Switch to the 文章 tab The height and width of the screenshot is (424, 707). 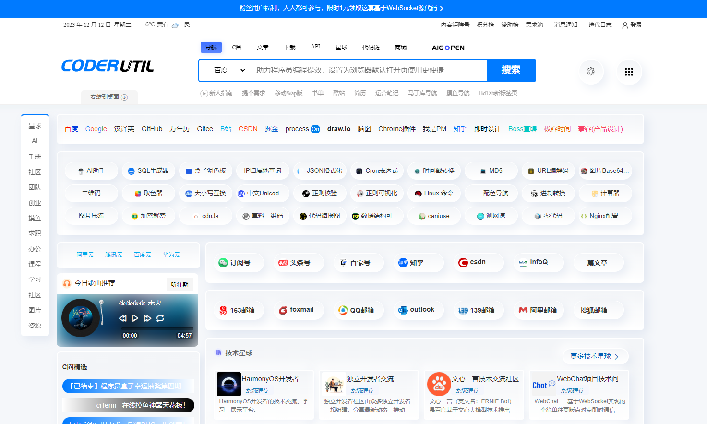coord(263,47)
